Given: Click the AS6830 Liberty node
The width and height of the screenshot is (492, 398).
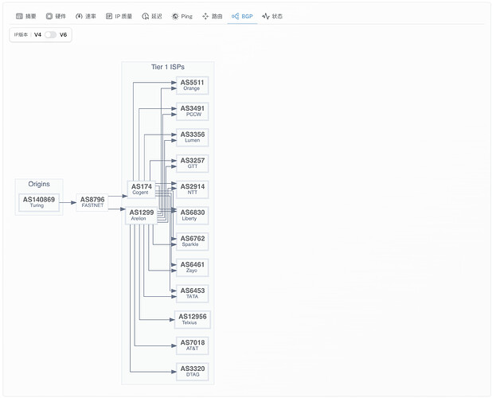Looking at the screenshot, I should tap(193, 216).
